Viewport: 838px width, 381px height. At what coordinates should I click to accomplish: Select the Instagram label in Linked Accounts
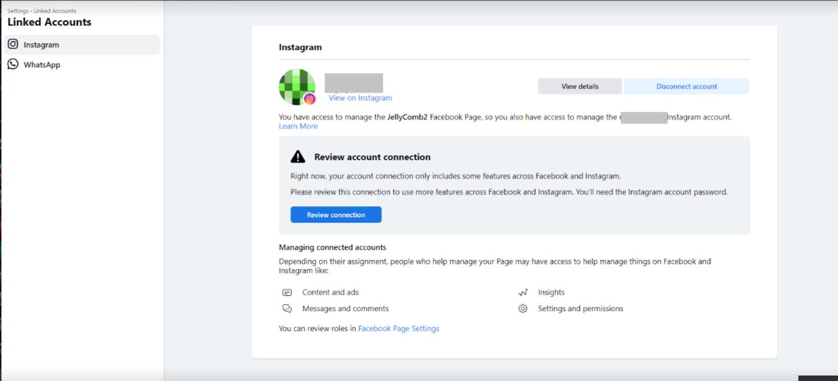(41, 45)
